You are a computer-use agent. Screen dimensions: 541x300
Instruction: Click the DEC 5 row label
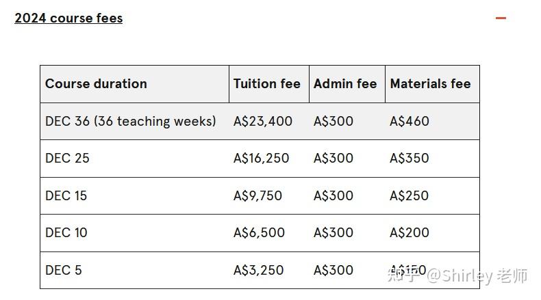tap(64, 270)
